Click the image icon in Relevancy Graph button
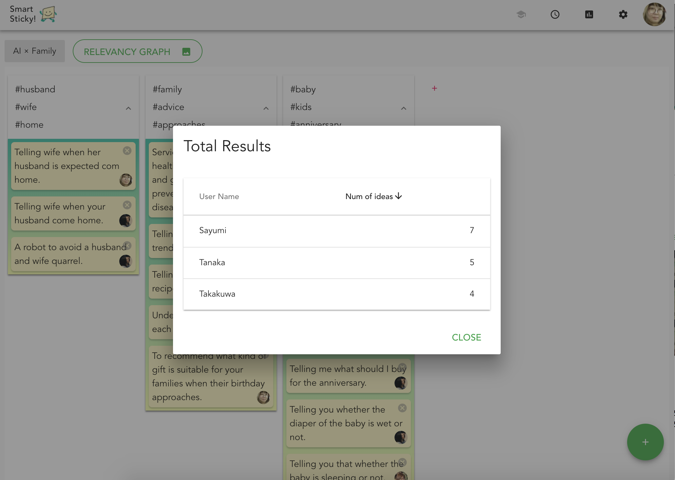Image resolution: width=675 pixels, height=480 pixels. click(x=186, y=52)
